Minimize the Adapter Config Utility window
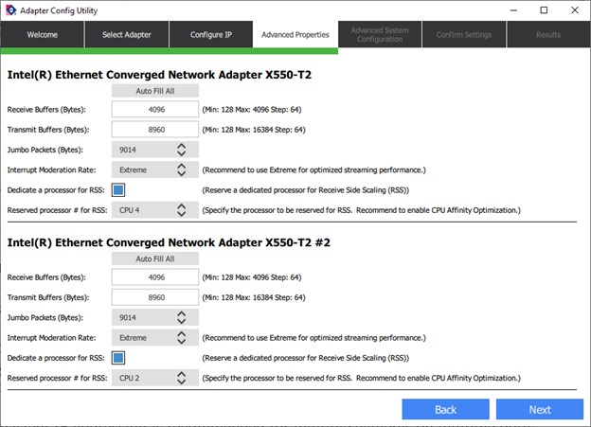 pos(513,10)
